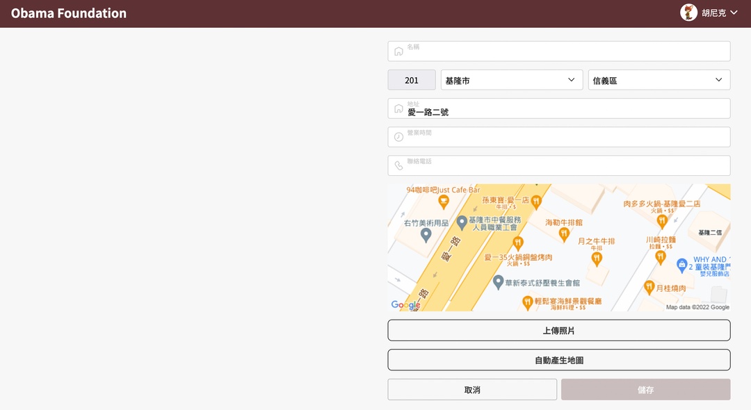Click the 儲存 save button

pyautogui.click(x=645, y=390)
